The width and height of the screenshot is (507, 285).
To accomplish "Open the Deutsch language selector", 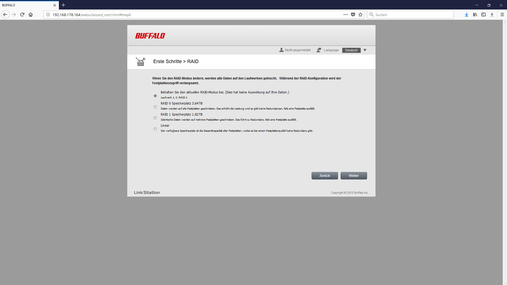I will 351,50.
